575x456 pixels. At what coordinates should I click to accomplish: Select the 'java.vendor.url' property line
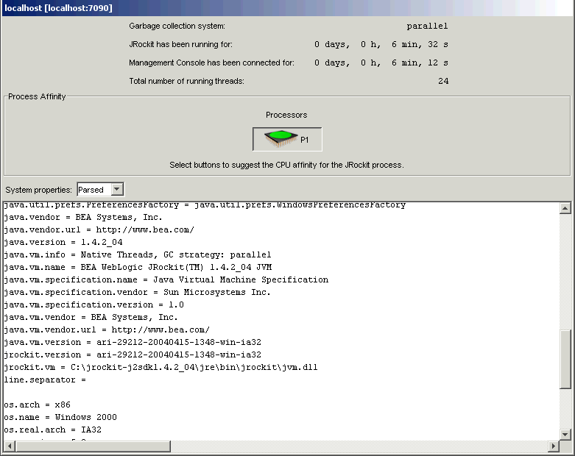(x=99, y=229)
